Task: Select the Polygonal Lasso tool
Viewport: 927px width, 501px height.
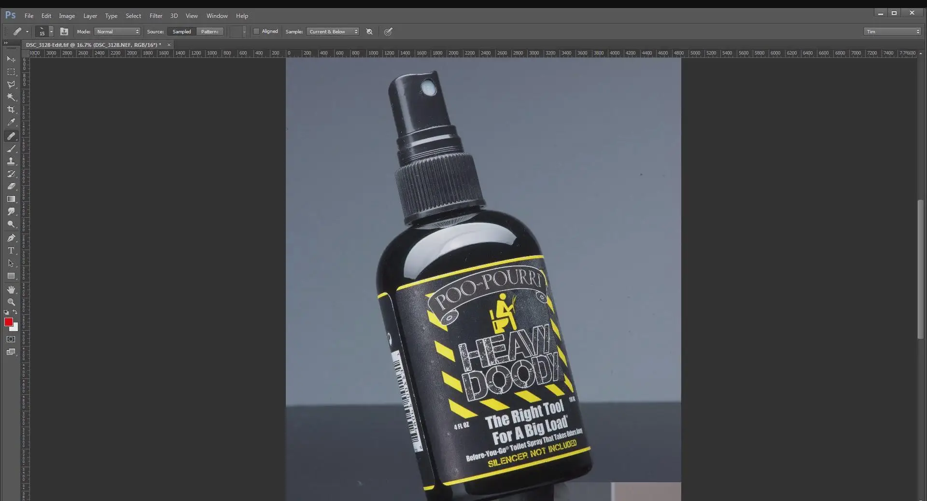Action: [11, 84]
